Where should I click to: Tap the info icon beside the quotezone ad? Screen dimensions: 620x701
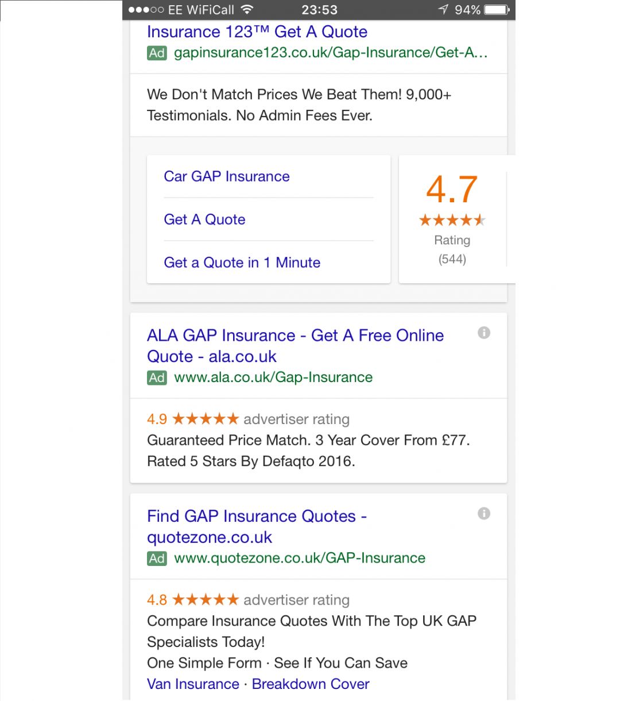point(484,514)
